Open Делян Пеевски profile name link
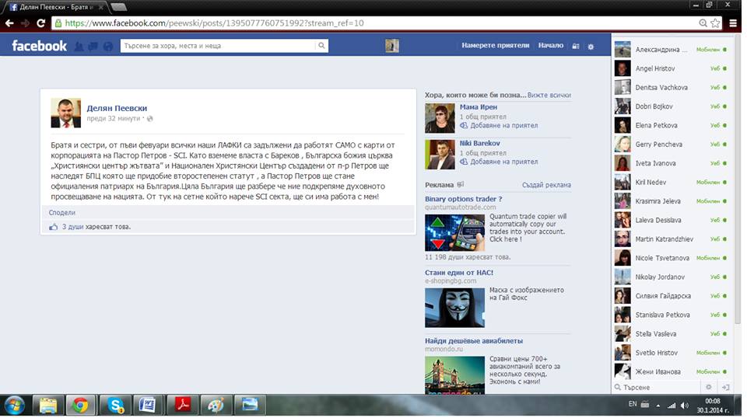 click(x=117, y=108)
